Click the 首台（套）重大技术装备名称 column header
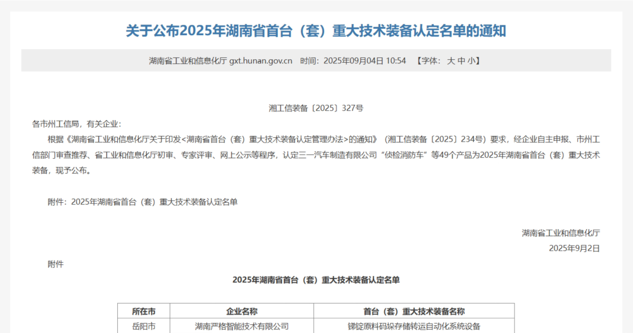Image resolution: width=633 pixels, height=333 pixels. point(414,312)
